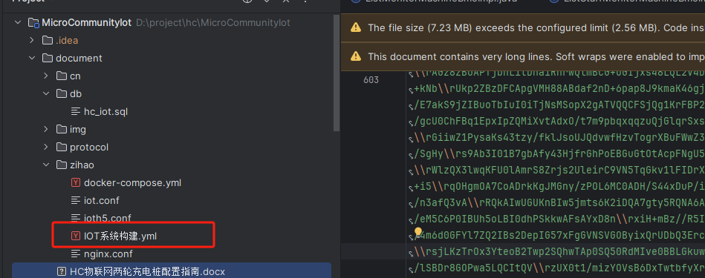Viewport: 705px width, 278px height.
Task: Collapse the document folder chevron
Action: (x=32, y=58)
